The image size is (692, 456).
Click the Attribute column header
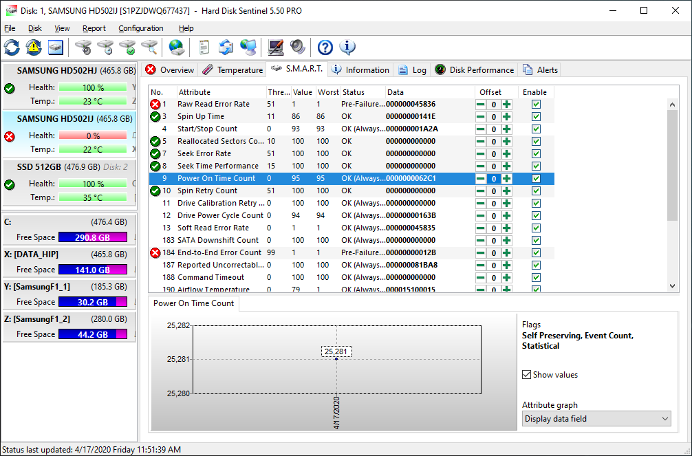(221, 92)
